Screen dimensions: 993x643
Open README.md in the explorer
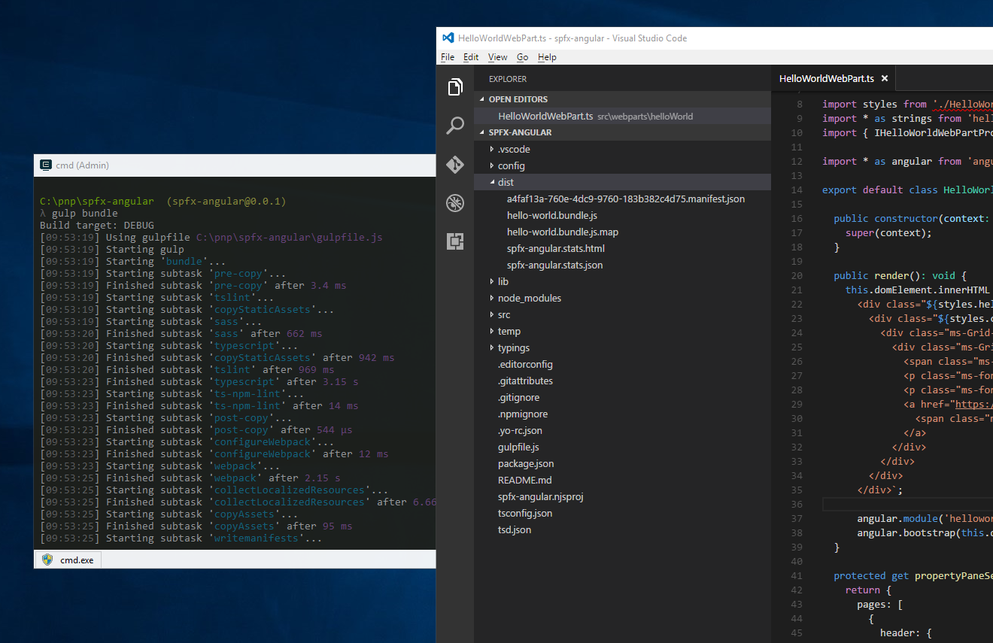(x=524, y=480)
